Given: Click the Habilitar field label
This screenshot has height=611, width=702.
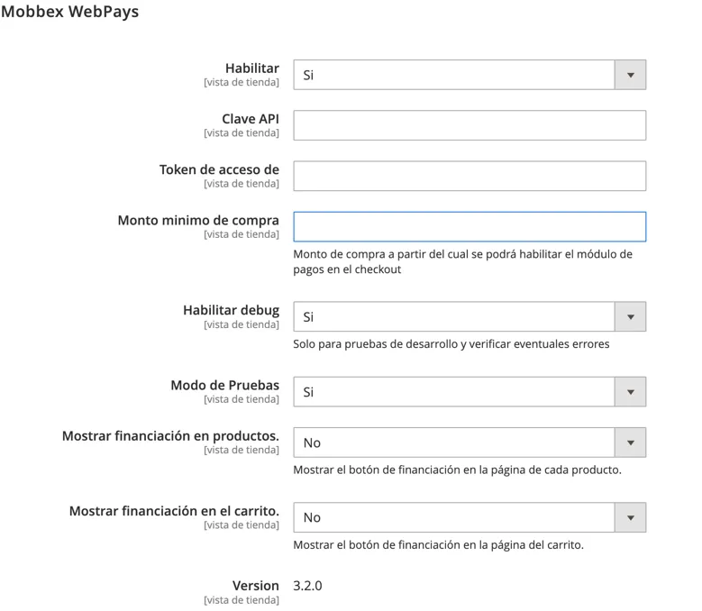Looking at the screenshot, I should pyautogui.click(x=252, y=68).
